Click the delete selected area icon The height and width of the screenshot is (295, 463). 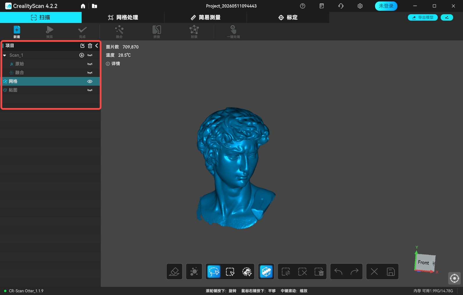(x=319, y=271)
